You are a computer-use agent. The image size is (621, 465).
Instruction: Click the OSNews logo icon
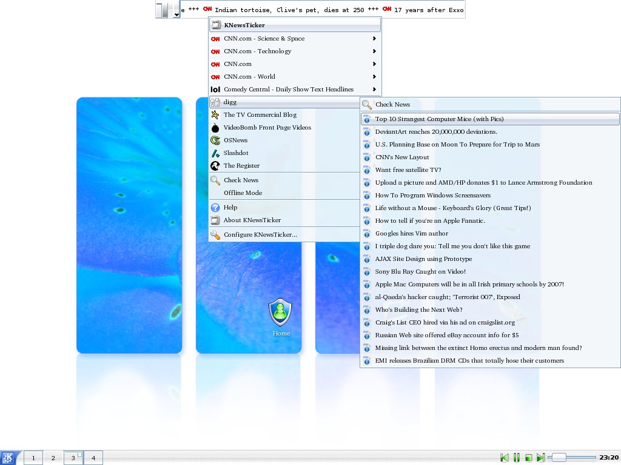(x=215, y=140)
